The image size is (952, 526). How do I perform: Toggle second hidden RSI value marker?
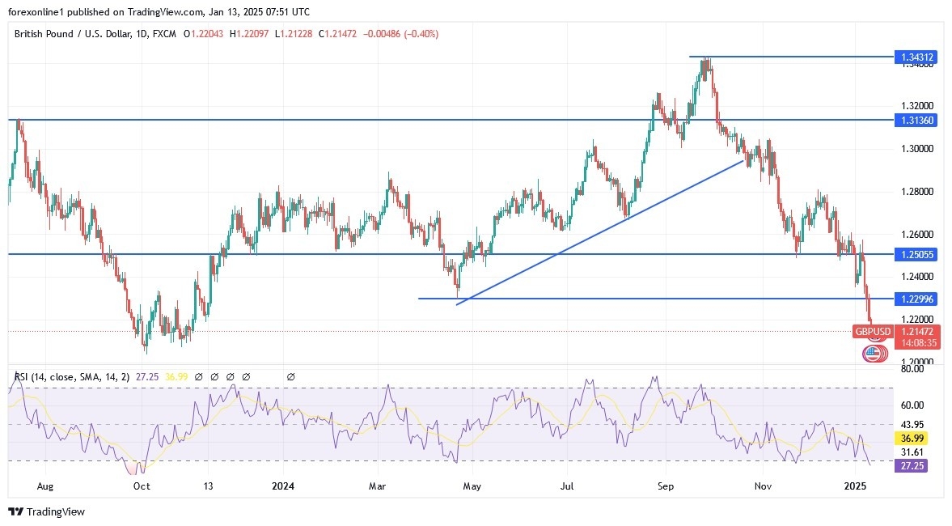tap(214, 377)
